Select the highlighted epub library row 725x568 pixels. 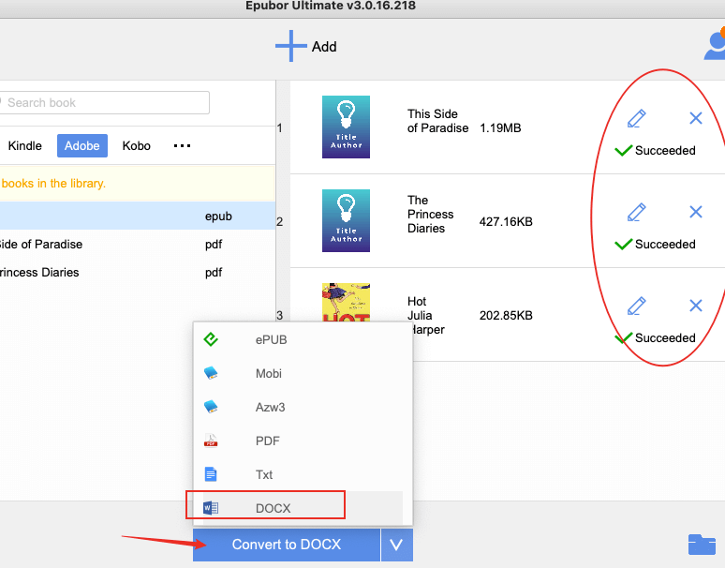click(x=138, y=216)
